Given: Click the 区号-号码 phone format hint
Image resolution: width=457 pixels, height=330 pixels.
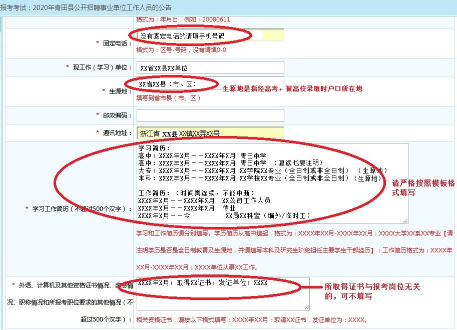Looking at the screenshot, I should click(x=181, y=50).
